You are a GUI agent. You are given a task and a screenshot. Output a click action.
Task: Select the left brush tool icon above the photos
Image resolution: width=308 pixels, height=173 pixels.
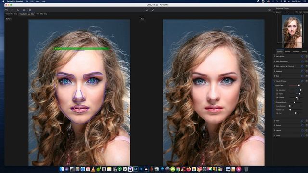(x=147, y=10)
